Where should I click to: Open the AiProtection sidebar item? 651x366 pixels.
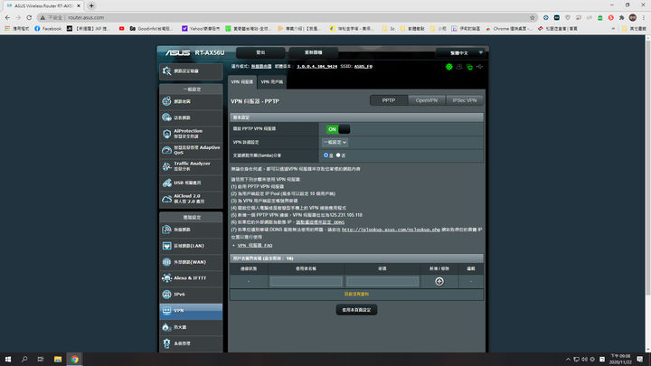click(191, 134)
